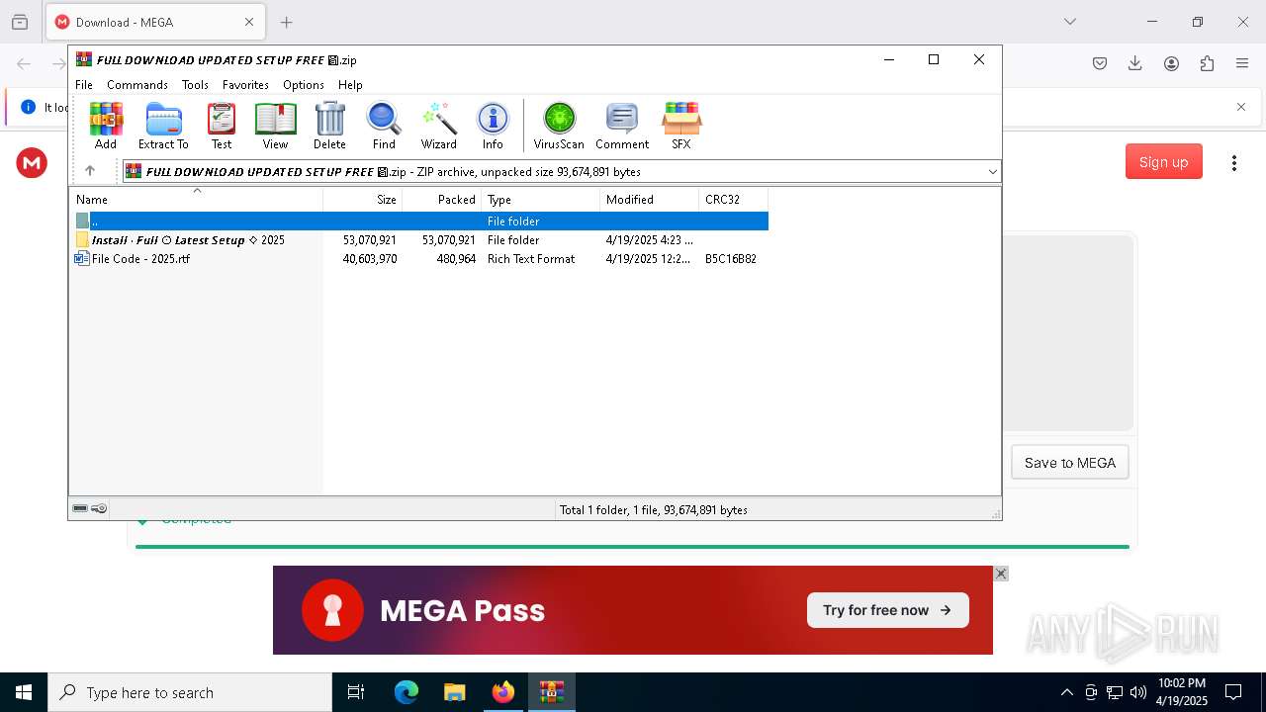Switch to Firefox in the taskbar
The height and width of the screenshot is (712, 1266).
click(x=503, y=692)
